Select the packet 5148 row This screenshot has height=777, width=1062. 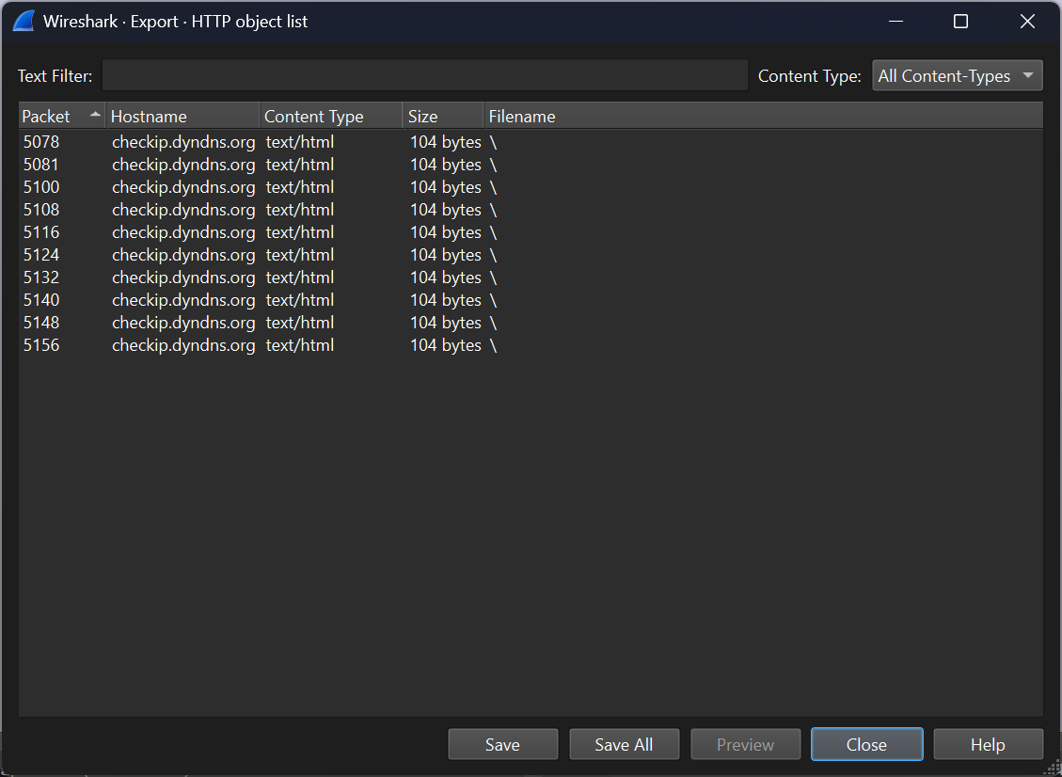click(x=531, y=323)
